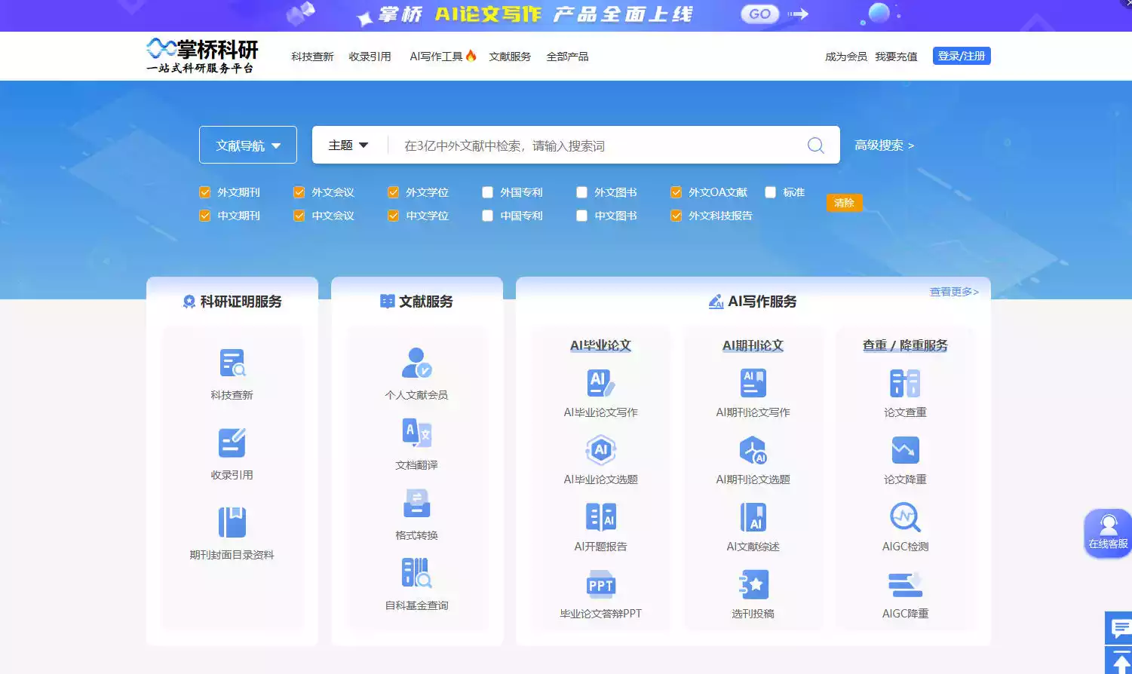Open the 查重 / 降重服务 heading link
Screen dimensions: 1132x674
[905, 345]
